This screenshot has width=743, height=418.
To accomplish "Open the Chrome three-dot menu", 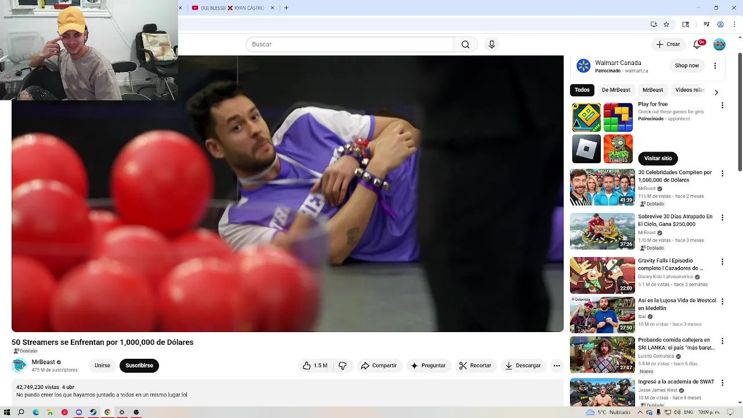I will [733, 24].
